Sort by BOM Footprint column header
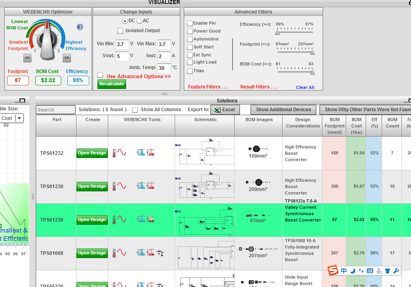411x287 pixels. 335,125
